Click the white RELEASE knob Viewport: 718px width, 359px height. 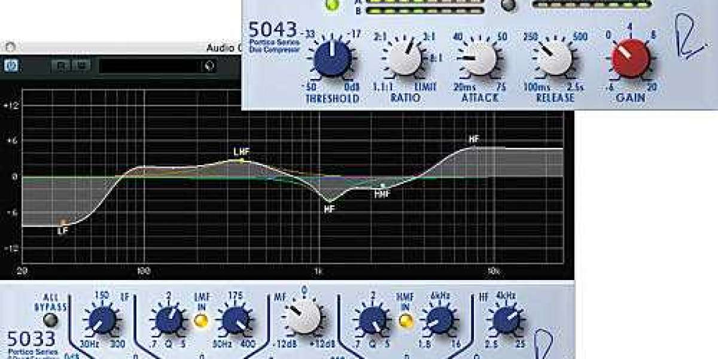[x=554, y=58]
